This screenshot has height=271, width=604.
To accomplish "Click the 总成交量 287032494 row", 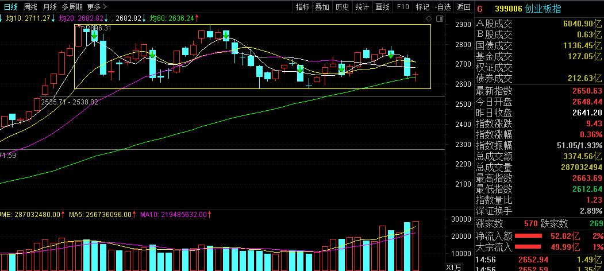I will click(539, 168).
